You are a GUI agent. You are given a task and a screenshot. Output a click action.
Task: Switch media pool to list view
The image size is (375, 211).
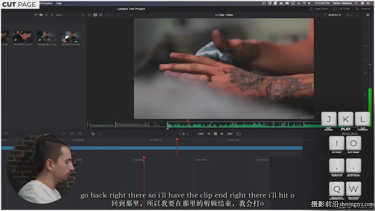click(52, 15)
